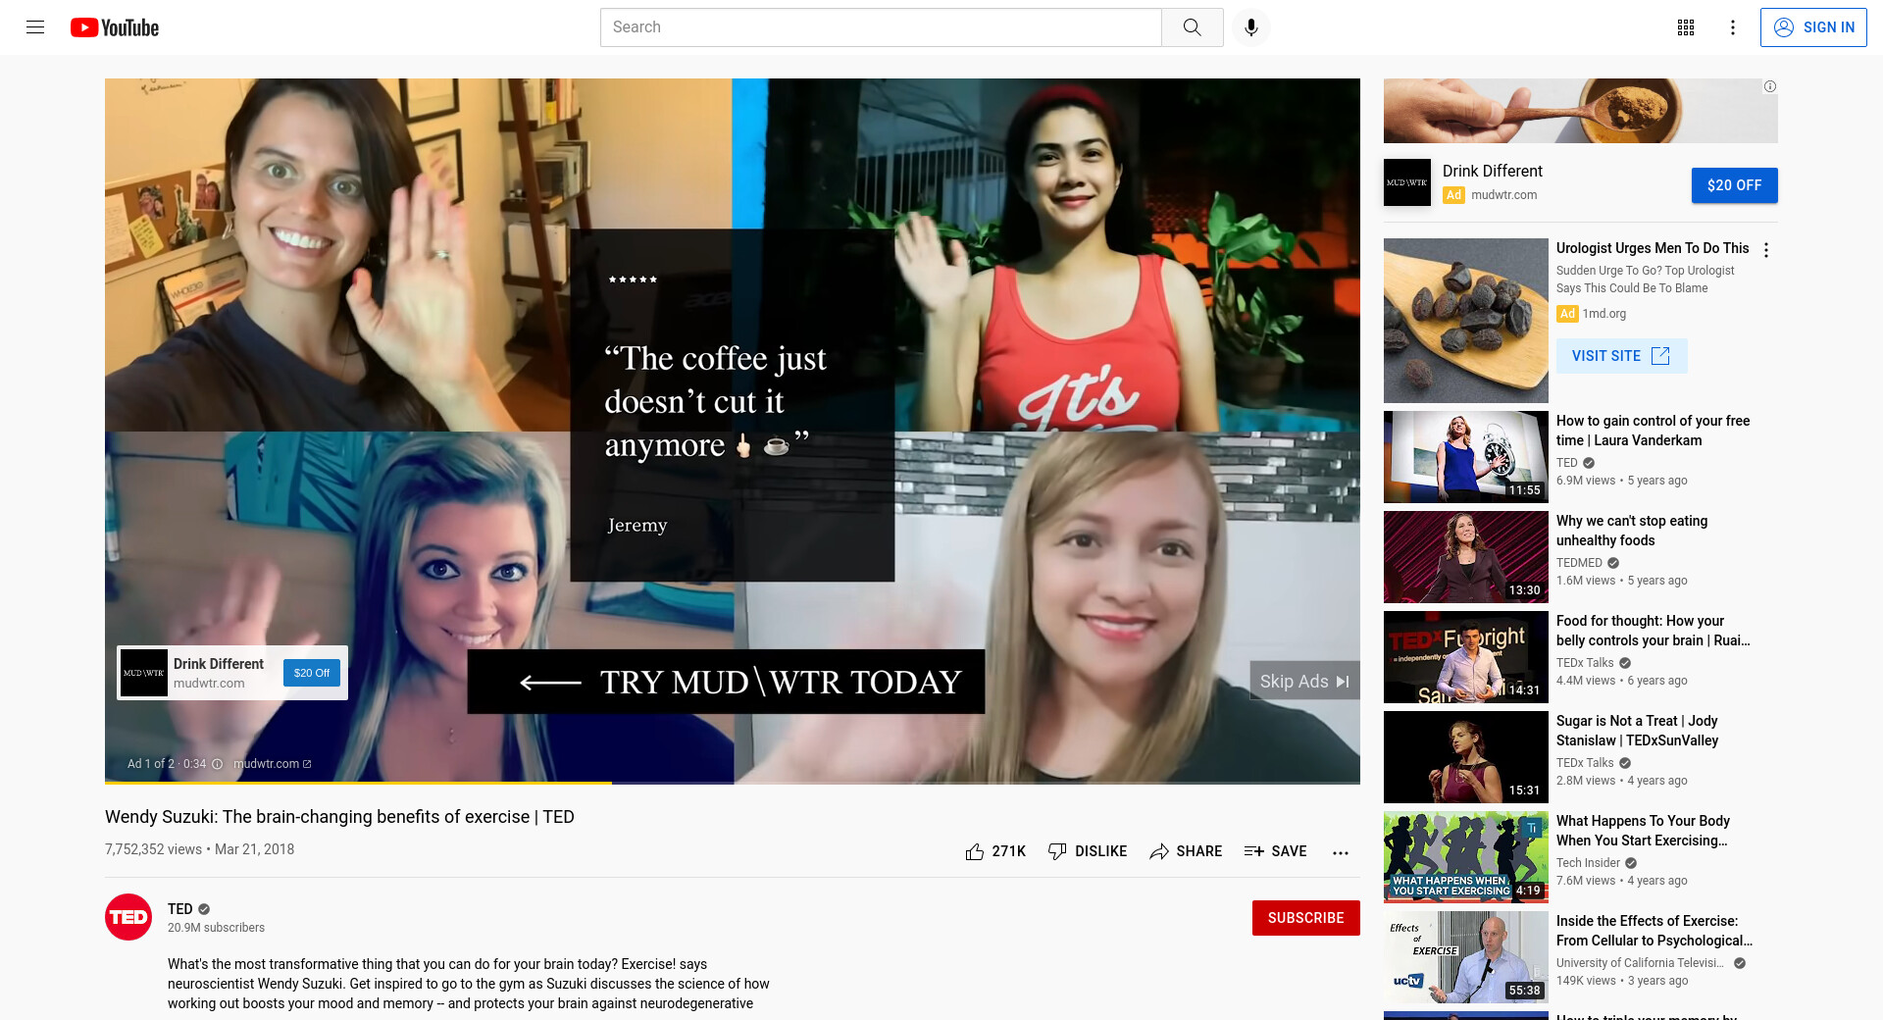
Task: Click the TED channel name
Action: click(x=180, y=909)
